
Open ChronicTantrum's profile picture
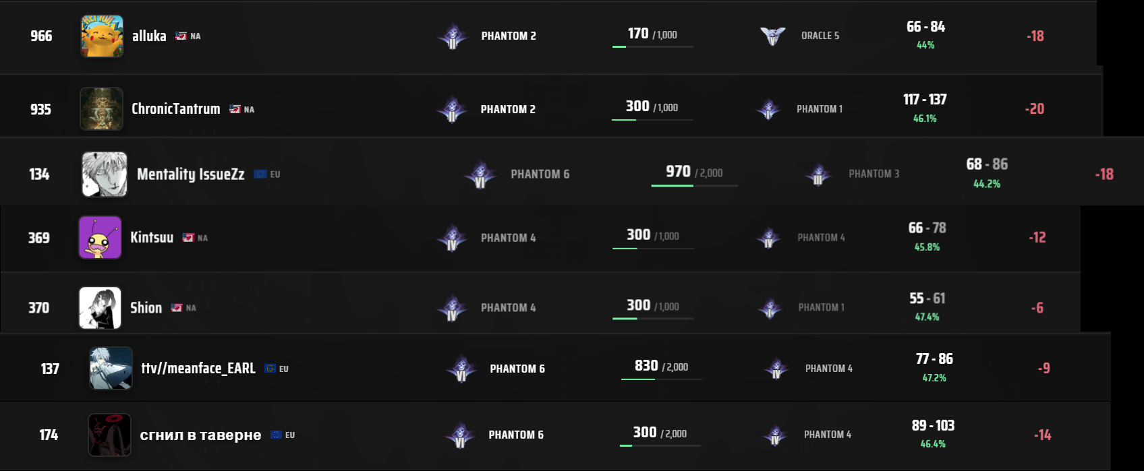[x=101, y=108]
